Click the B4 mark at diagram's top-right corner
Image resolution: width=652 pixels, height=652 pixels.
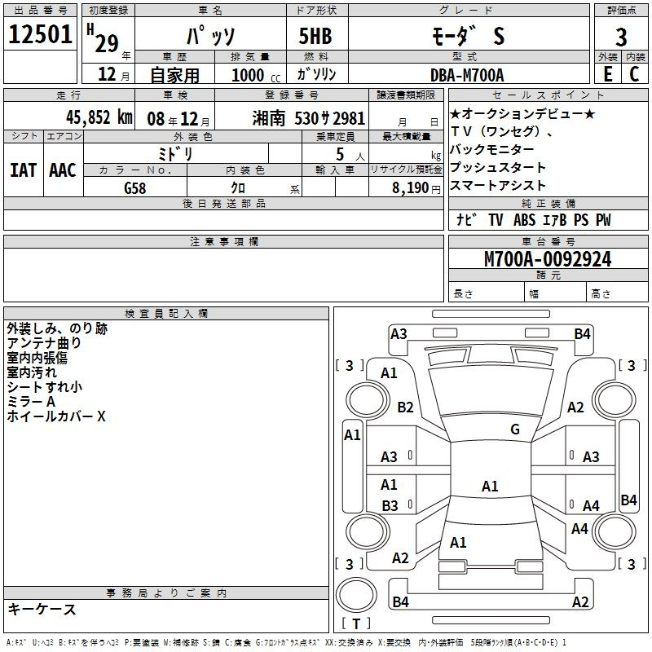click(582, 333)
